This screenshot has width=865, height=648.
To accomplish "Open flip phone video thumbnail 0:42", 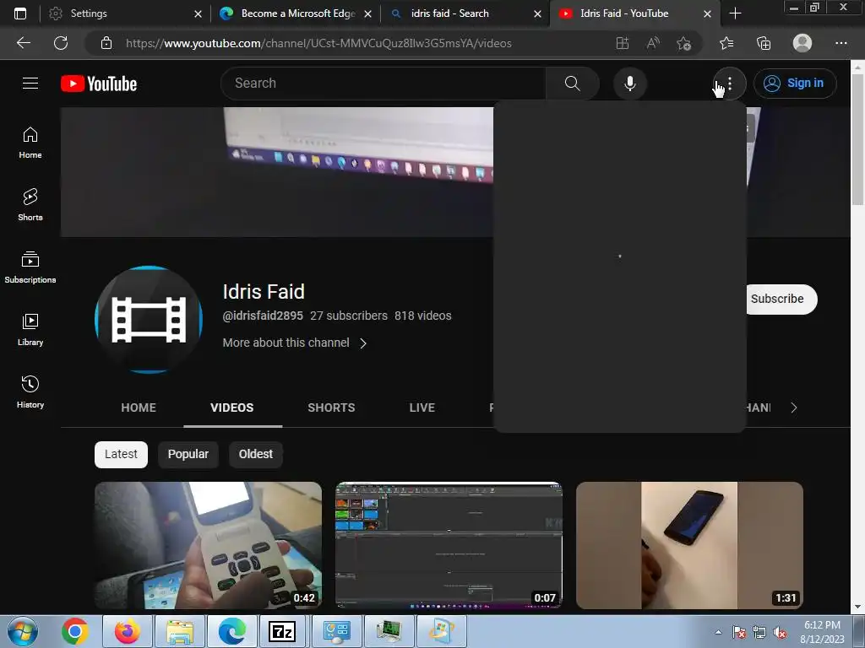I will [x=208, y=546].
